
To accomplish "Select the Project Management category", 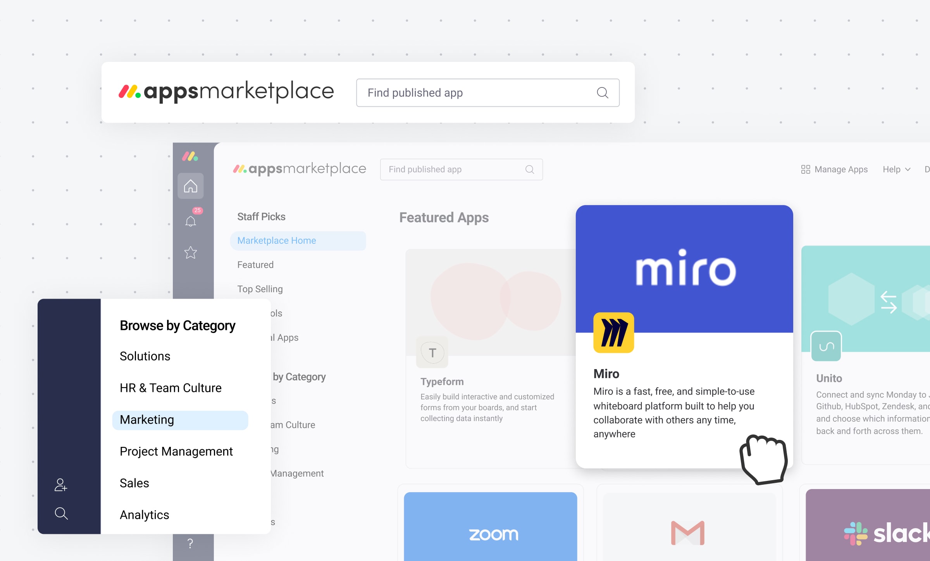I will click(x=177, y=451).
